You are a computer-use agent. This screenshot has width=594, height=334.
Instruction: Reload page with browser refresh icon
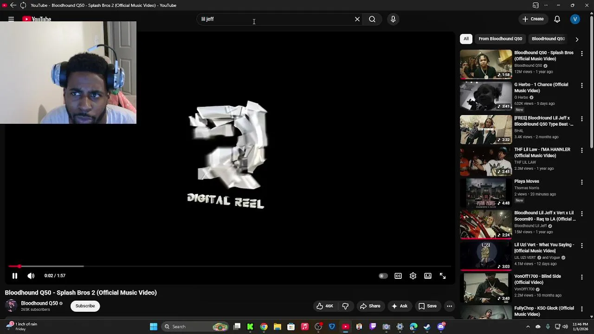(23, 5)
